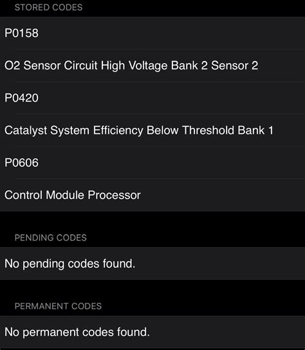
Task: Highlight the Stored Codes list title
Action: (x=48, y=7)
